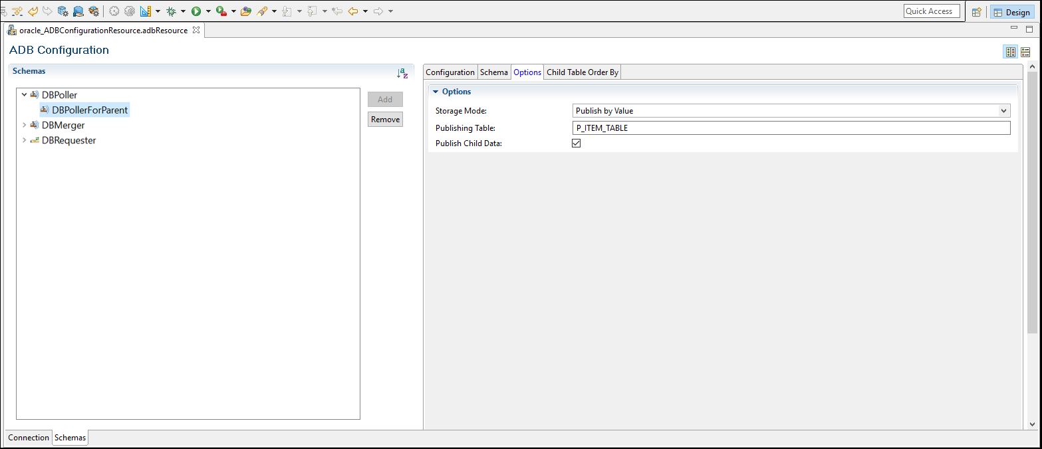Expand the DBMerger tree node
The image size is (1042, 449).
[x=25, y=125]
